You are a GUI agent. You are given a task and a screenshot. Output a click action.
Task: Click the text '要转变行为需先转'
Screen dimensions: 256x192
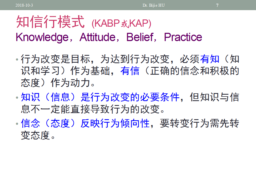pyautogui.click(x=199, y=123)
